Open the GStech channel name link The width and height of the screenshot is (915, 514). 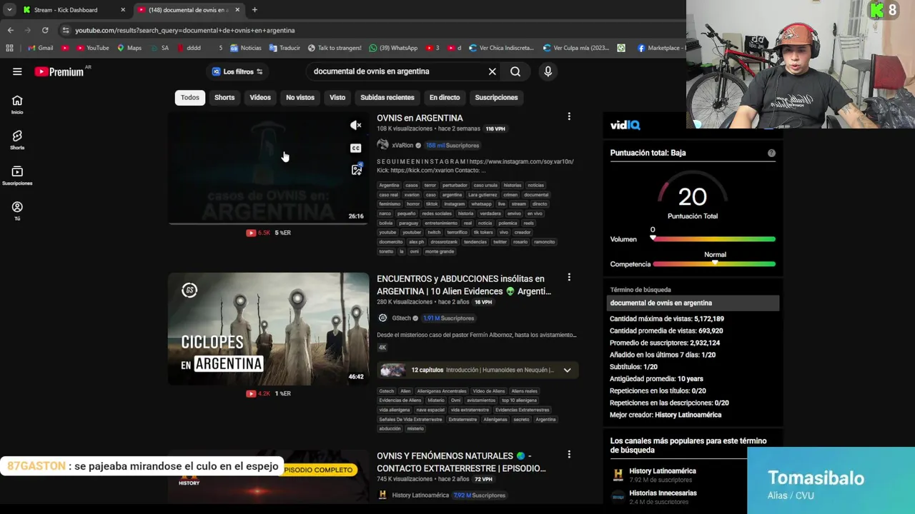click(x=401, y=318)
